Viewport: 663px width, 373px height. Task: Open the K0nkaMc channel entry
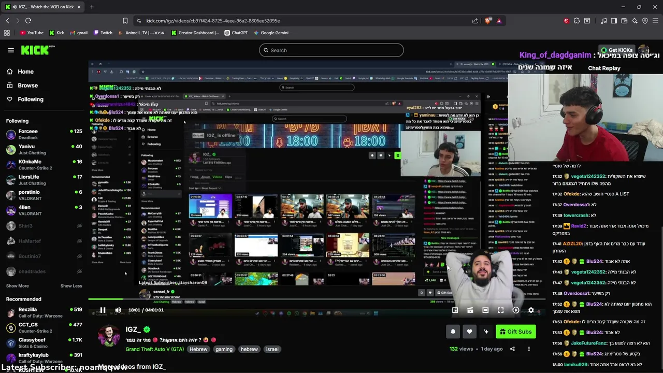tap(44, 164)
